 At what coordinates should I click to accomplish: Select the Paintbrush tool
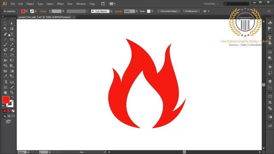pos(5,44)
